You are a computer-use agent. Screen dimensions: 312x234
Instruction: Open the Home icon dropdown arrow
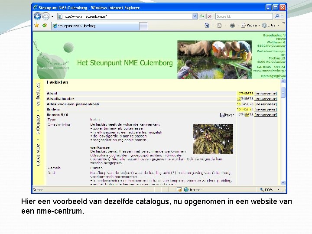(x=213, y=26)
